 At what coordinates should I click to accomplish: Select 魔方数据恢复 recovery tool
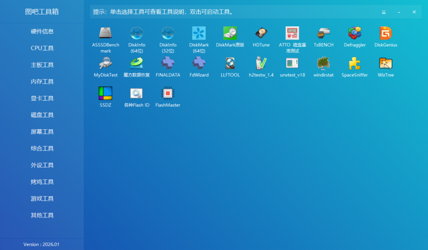pos(137,63)
